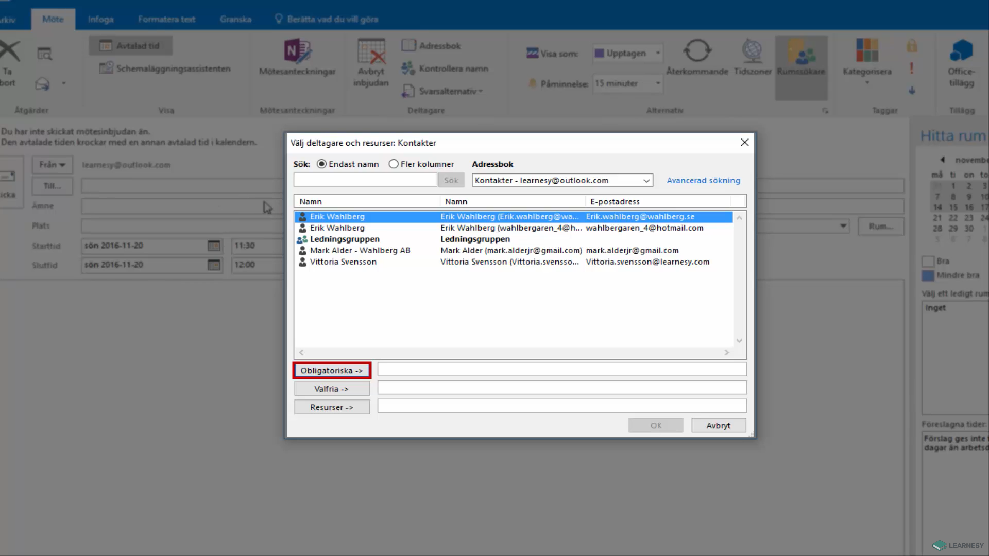This screenshot has height=556, width=989.
Task: Click the Avtalad tid button
Action: pyautogui.click(x=131, y=46)
